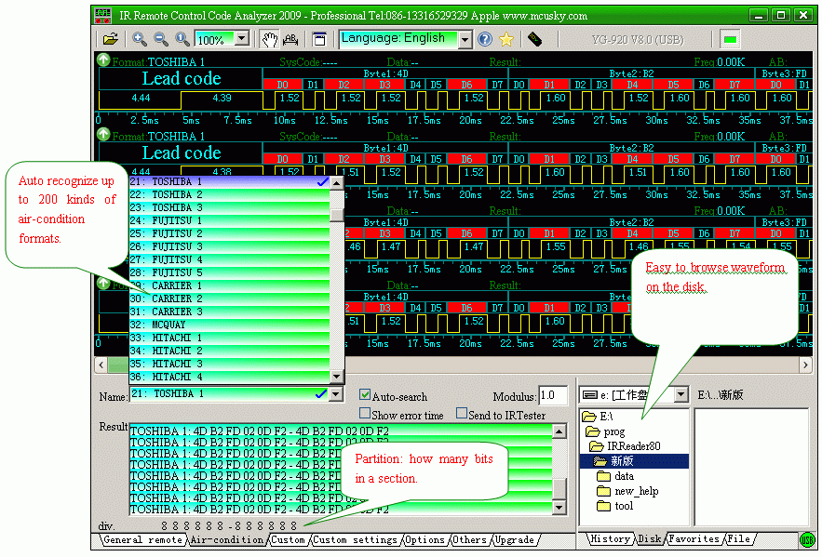The image size is (822, 557).
Task: Click the zoom out magnifier icon
Action: pos(160,39)
